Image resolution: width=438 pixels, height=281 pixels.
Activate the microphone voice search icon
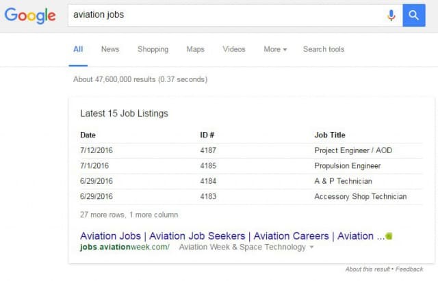click(x=391, y=15)
